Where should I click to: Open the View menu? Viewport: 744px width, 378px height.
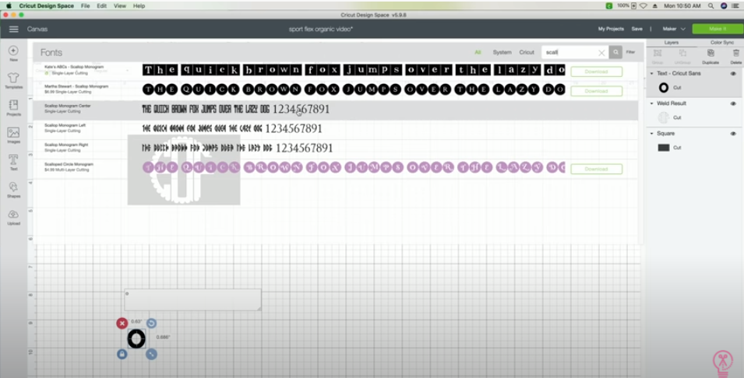pyautogui.click(x=120, y=5)
